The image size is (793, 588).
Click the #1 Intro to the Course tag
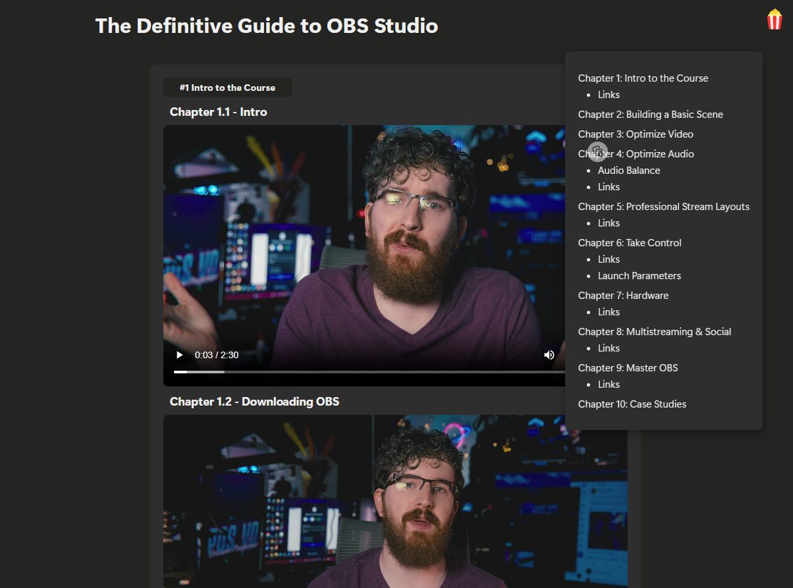[x=227, y=88]
